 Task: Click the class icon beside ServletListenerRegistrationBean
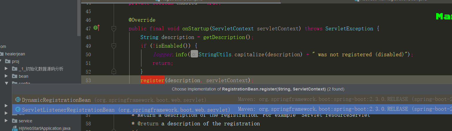pos(18,109)
